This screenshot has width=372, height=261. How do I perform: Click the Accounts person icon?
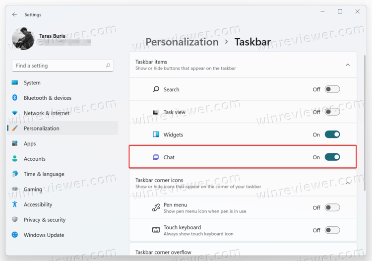[x=15, y=158]
